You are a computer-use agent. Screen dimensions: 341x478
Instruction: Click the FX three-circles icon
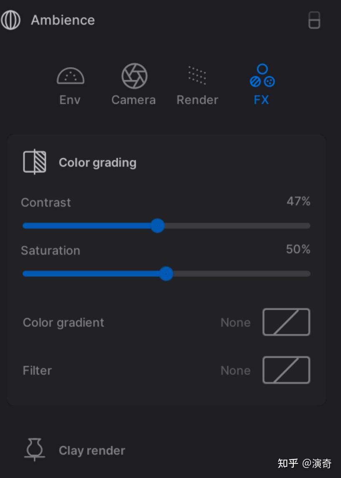(262, 76)
